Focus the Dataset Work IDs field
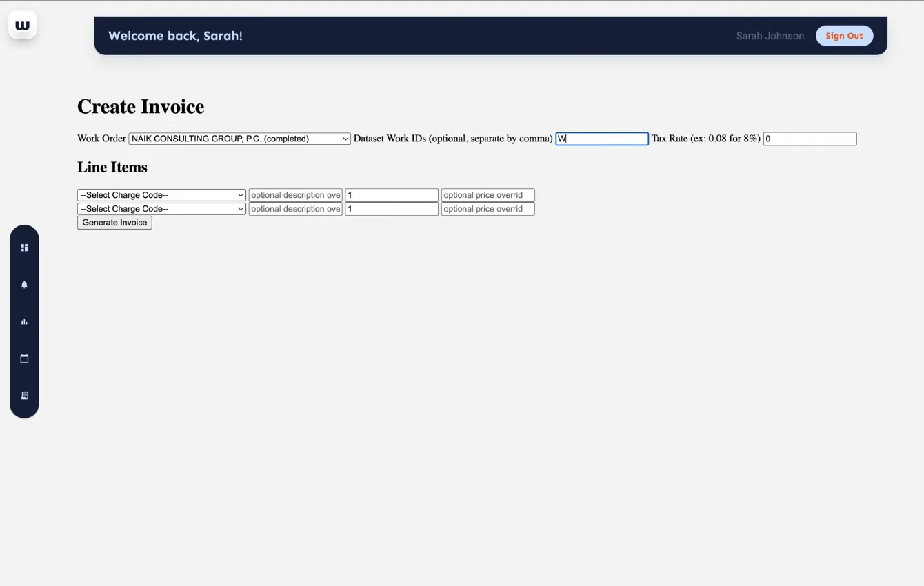Image resolution: width=924 pixels, height=586 pixels. (x=601, y=138)
